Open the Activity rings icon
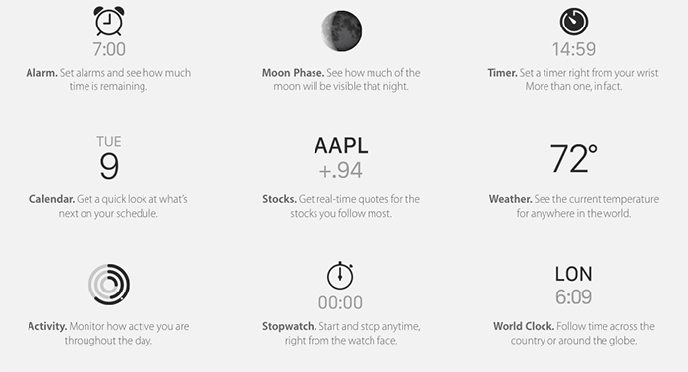This screenshot has height=372, width=688. coord(109,285)
